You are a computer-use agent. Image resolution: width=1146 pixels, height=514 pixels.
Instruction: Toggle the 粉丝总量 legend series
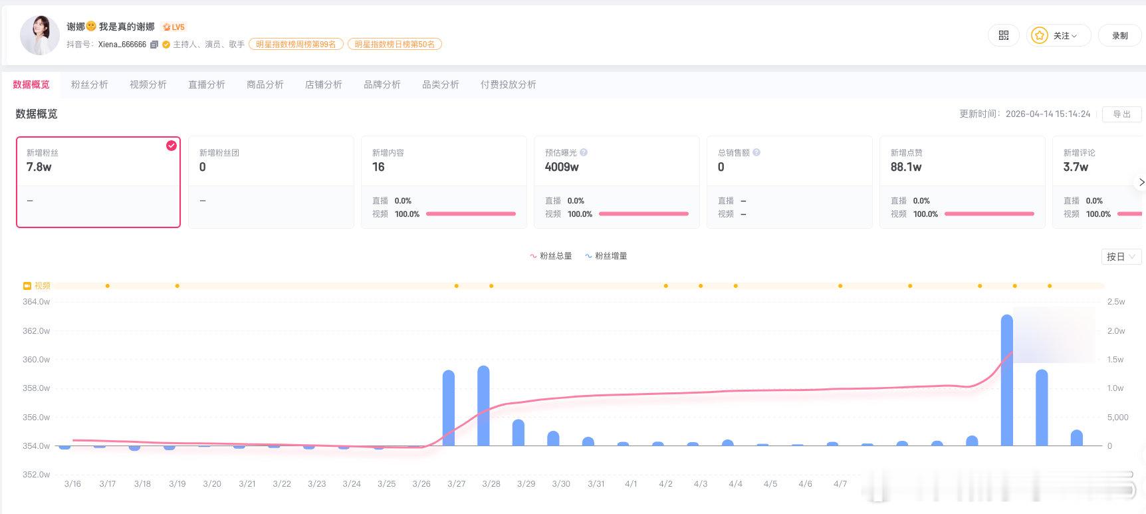(550, 256)
